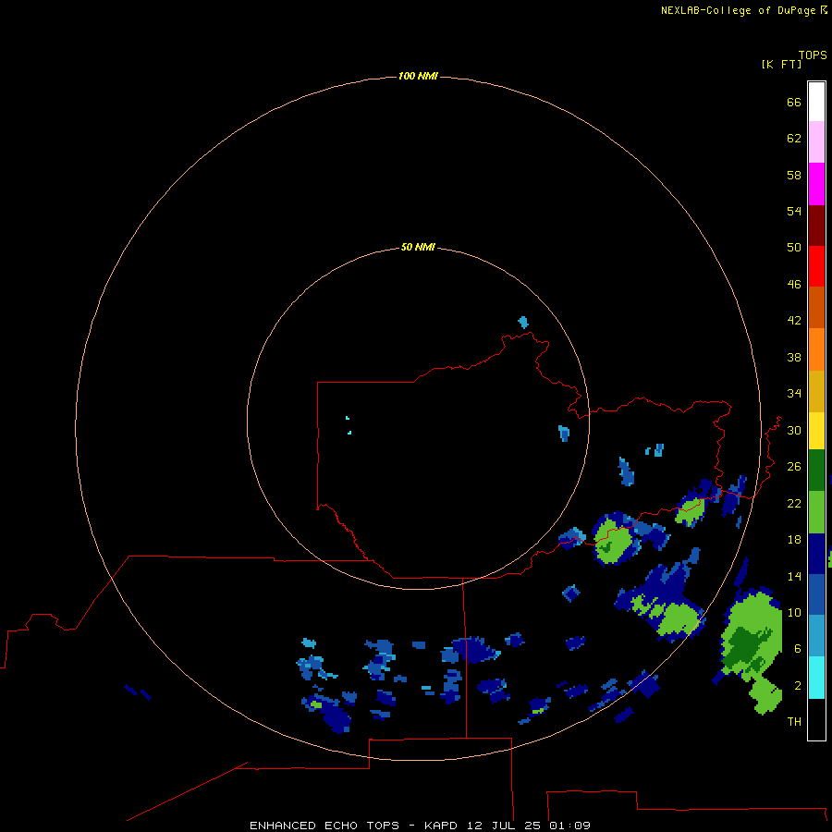
Task: Click the maroon legend swatch
Action: (816, 225)
